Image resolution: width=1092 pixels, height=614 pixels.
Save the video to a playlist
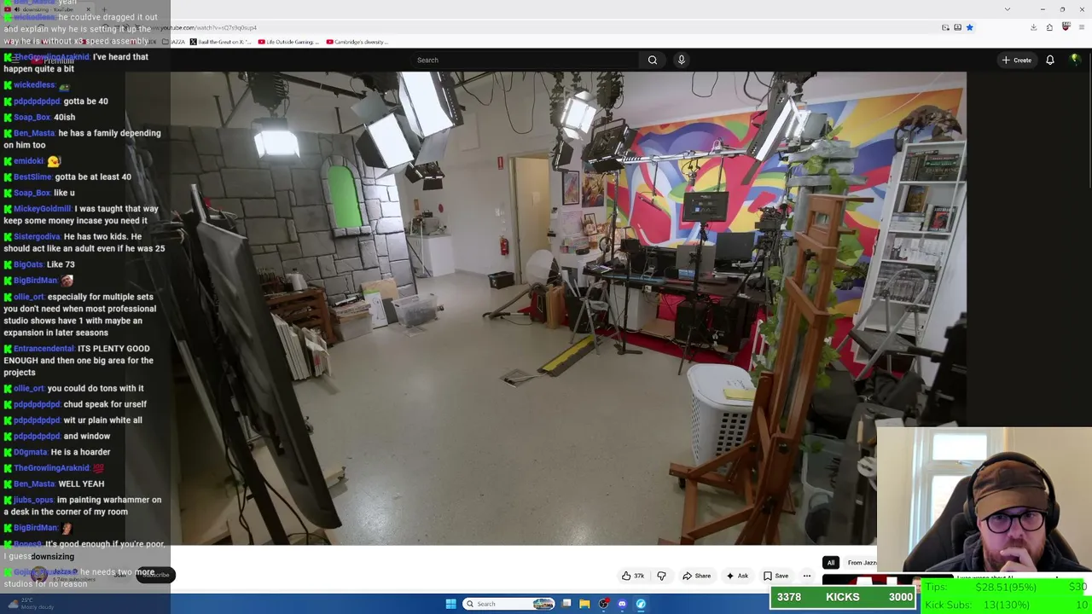(x=775, y=576)
